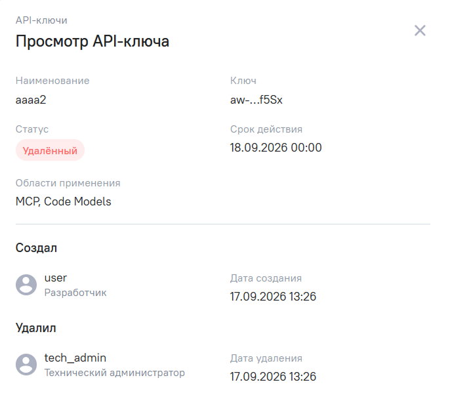Viewport: 452px width, 420px height.
Task: Click the key value 'aw-...f5Sx'
Action: pyautogui.click(x=257, y=100)
